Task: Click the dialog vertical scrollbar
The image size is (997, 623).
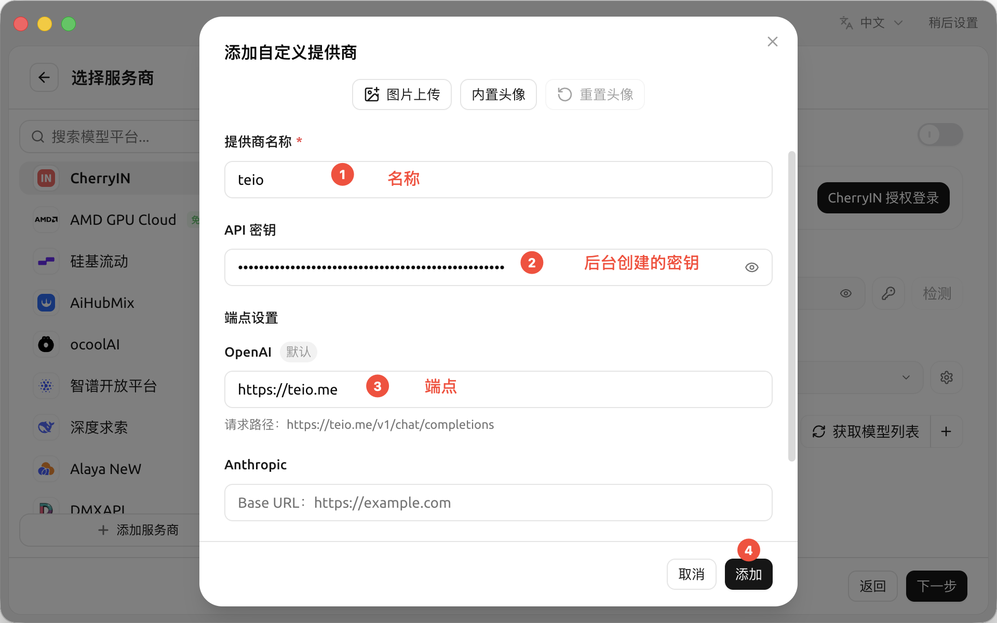Action: (x=791, y=306)
